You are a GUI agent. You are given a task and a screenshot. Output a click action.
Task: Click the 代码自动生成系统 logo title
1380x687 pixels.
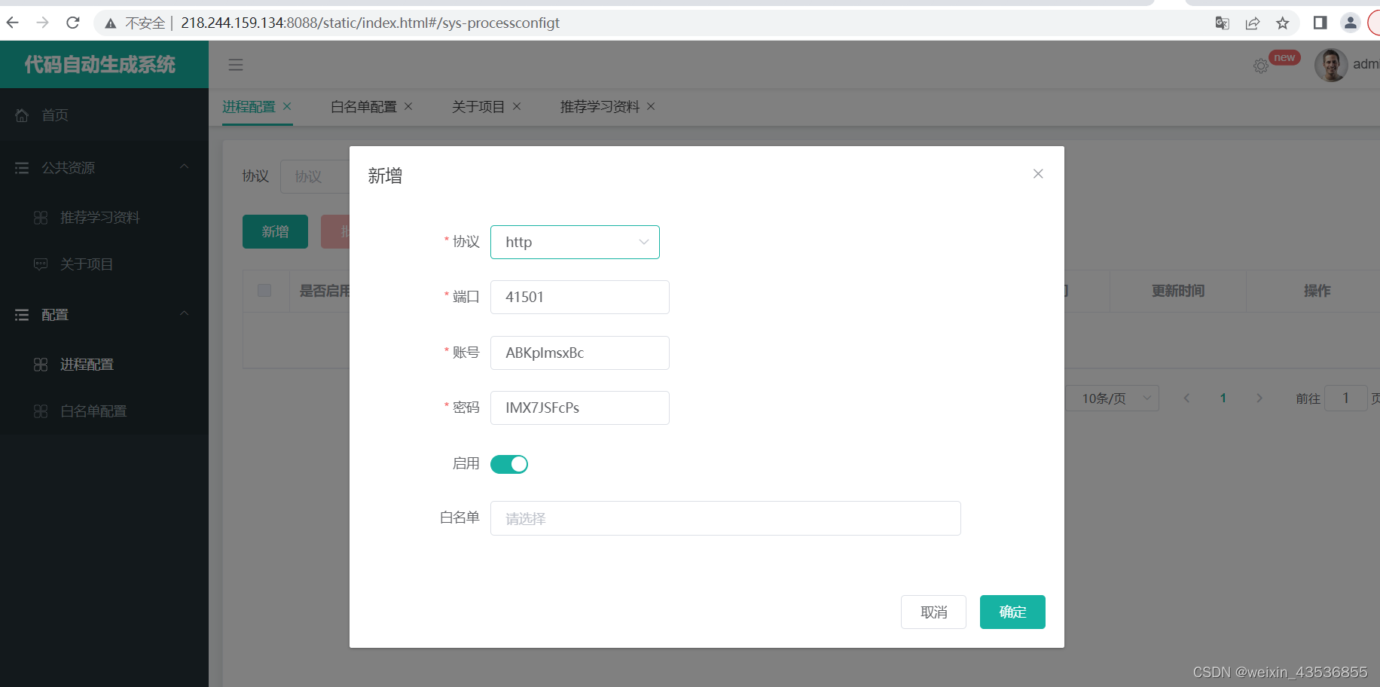(99, 65)
